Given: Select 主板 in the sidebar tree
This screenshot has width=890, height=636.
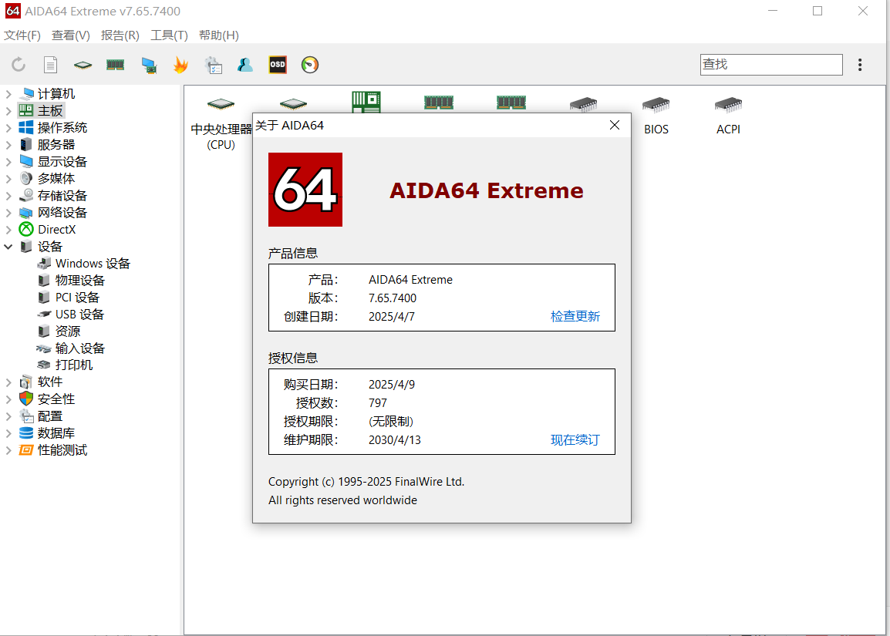Looking at the screenshot, I should 50,111.
